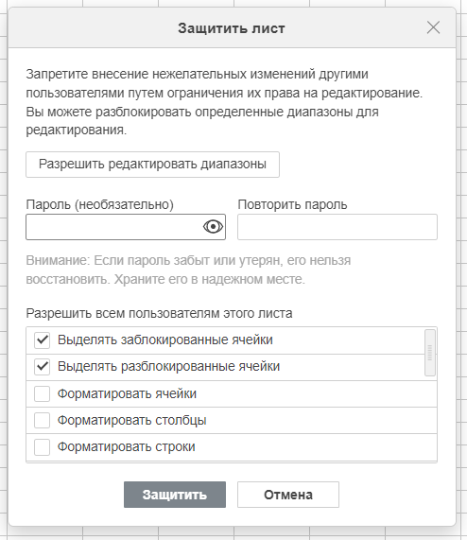Select the Выделять заблокированные ячейки label
The image size is (467, 540).
[x=165, y=340]
